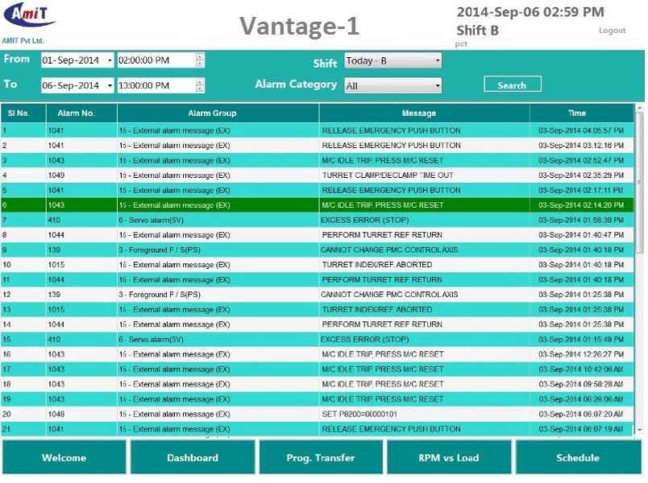648x483 pixels.
Task: Sort by the Sl No. column header
Action: coord(23,114)
